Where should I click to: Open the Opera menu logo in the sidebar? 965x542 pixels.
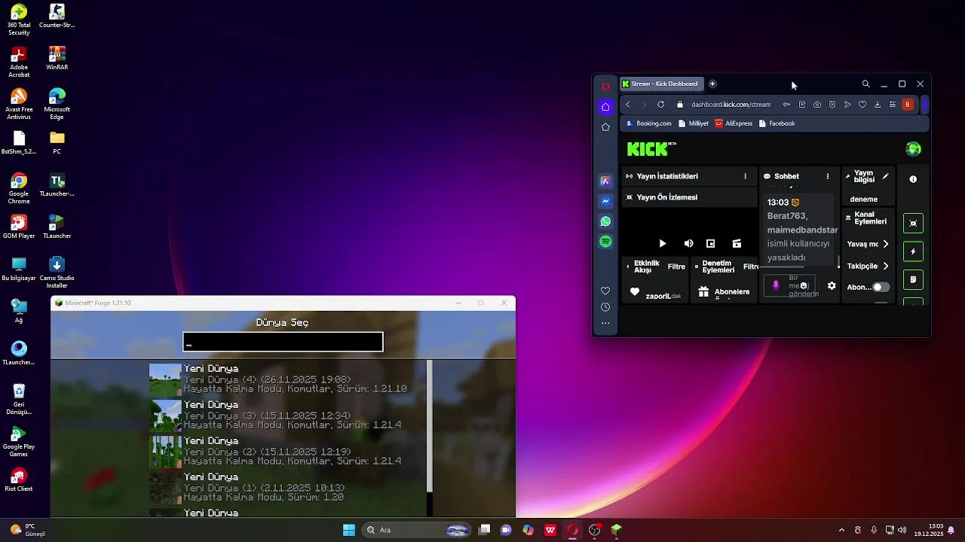605,86
